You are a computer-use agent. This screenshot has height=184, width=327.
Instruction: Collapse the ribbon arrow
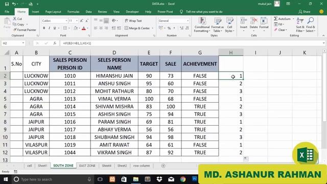click(323, 35)
